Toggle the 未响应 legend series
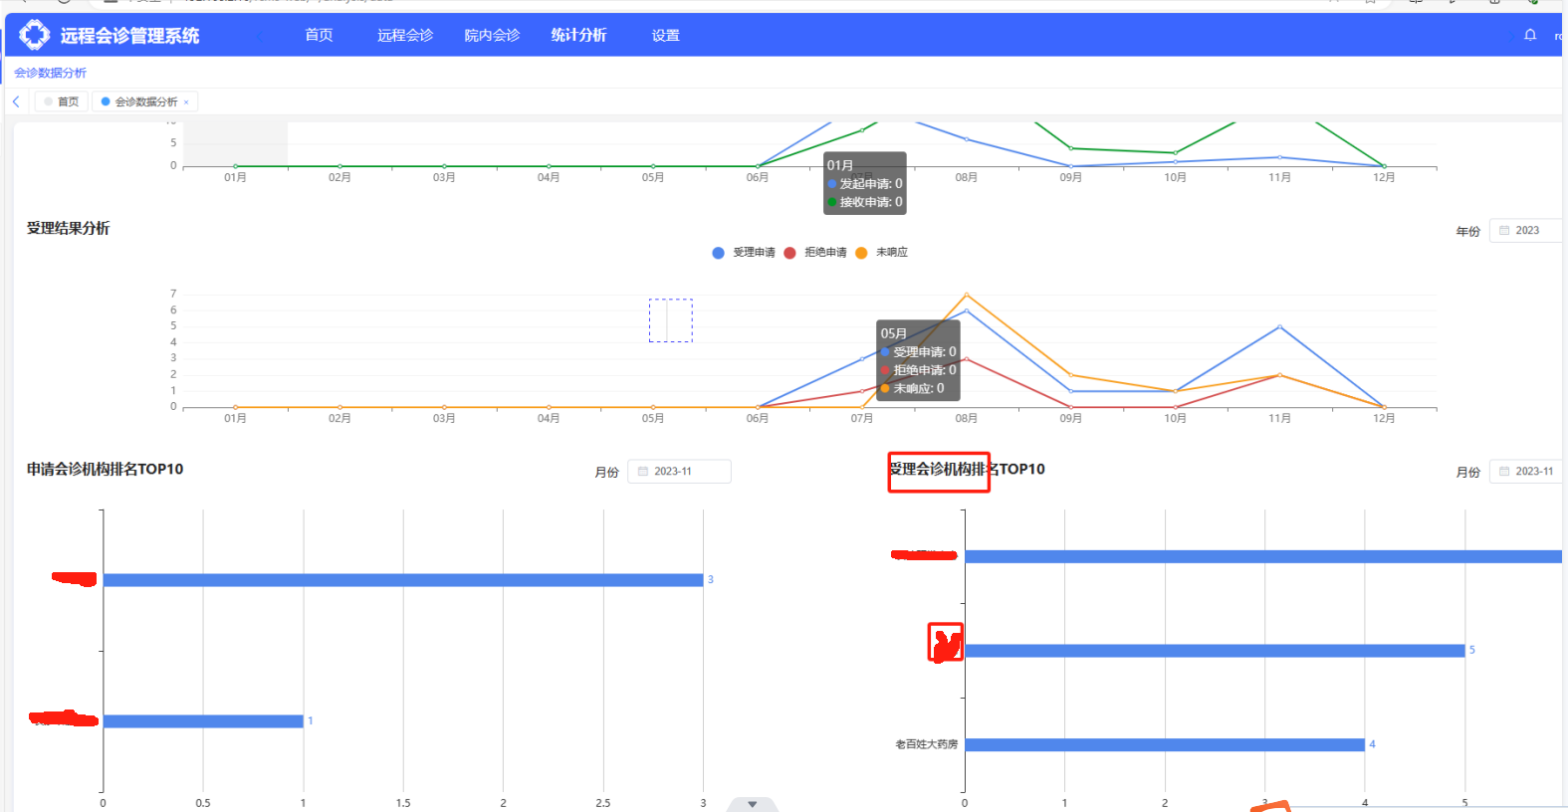1568x812 pixels. click(881, 253)
